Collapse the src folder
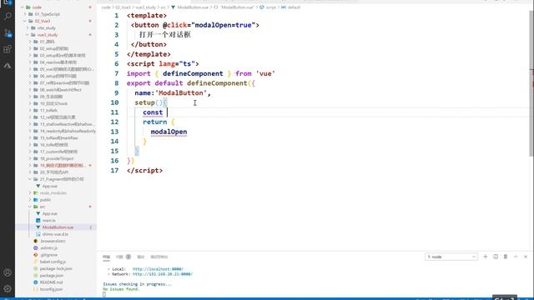This screenshot has height=300, width=534. point(31,207)
